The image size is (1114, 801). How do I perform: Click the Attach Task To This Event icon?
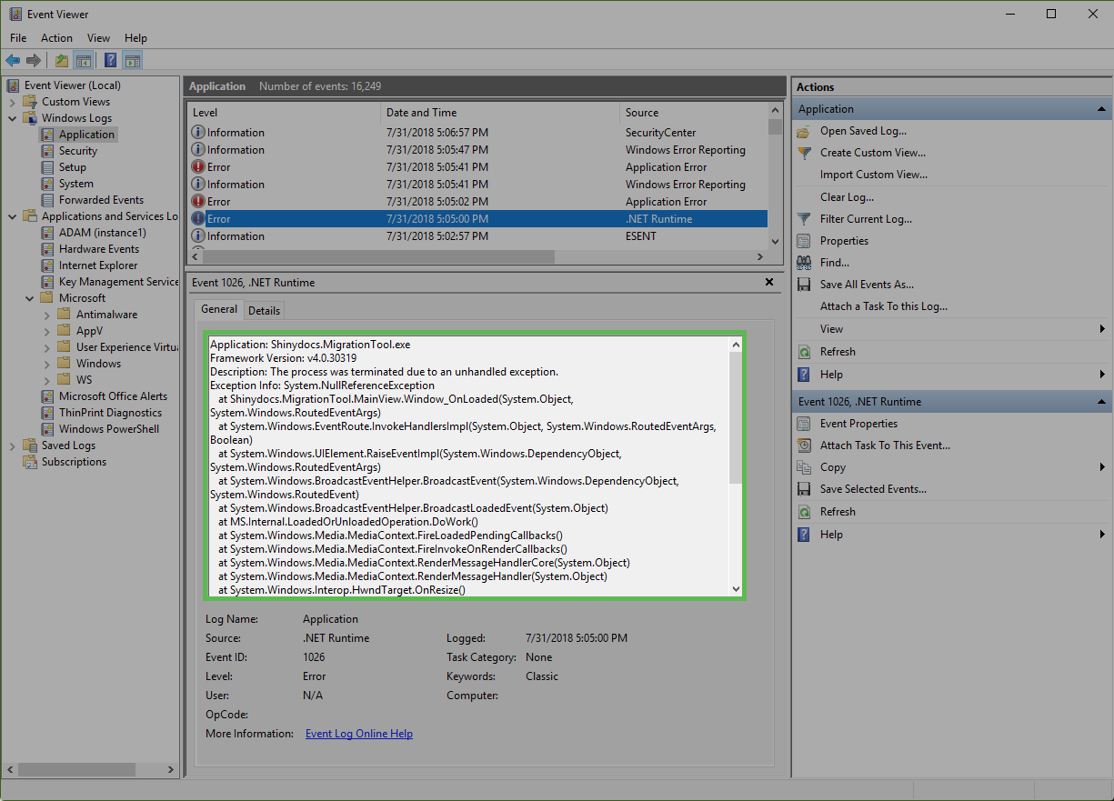coord(804,446)
